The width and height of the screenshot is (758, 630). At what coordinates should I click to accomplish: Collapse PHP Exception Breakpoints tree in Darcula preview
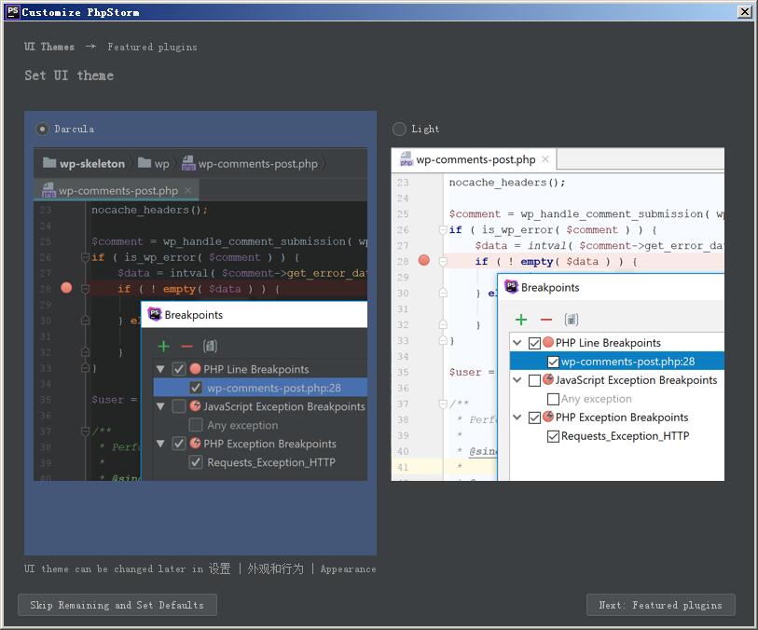pyautogui.click(x=161, y=444)
